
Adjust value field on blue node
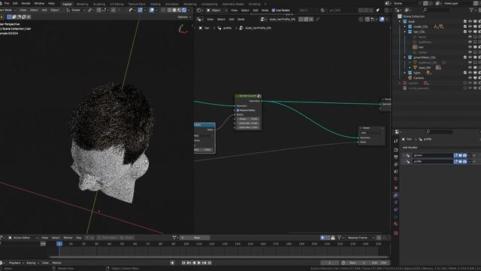(x=204, y=150)
